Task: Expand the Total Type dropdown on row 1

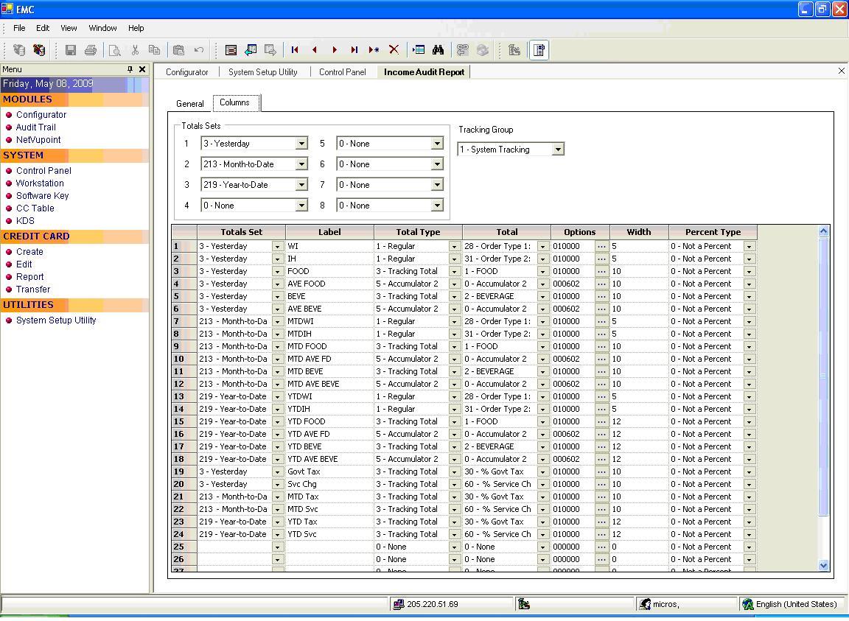Action: (455, 245)
